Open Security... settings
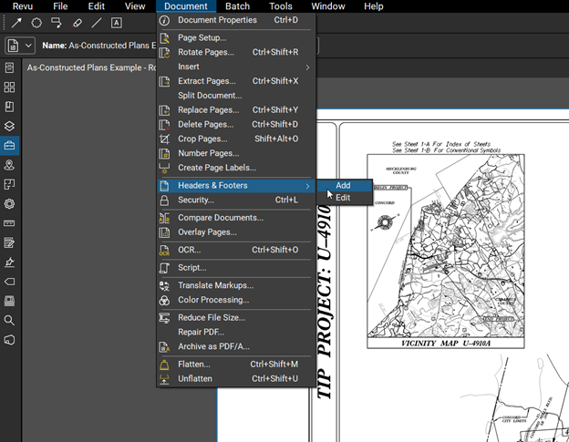 point(235,200)
